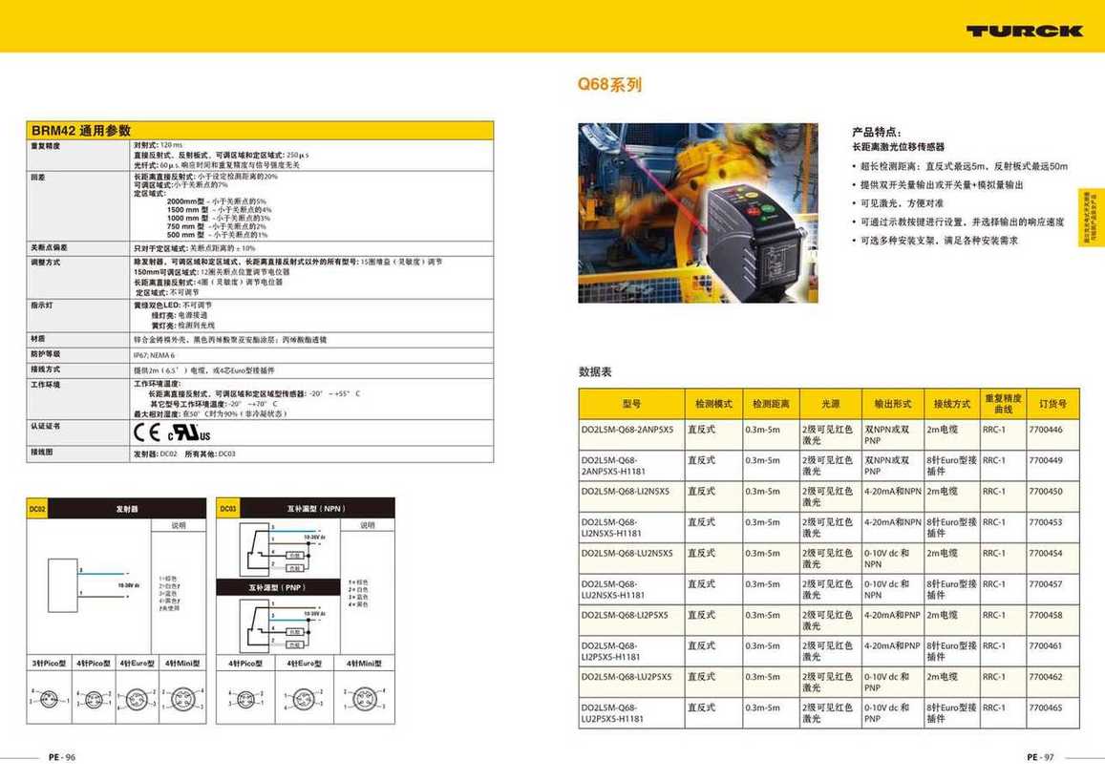Click the 防护等级 row label
Viewport: 1105px width, 781px height.
pos(45,354)
